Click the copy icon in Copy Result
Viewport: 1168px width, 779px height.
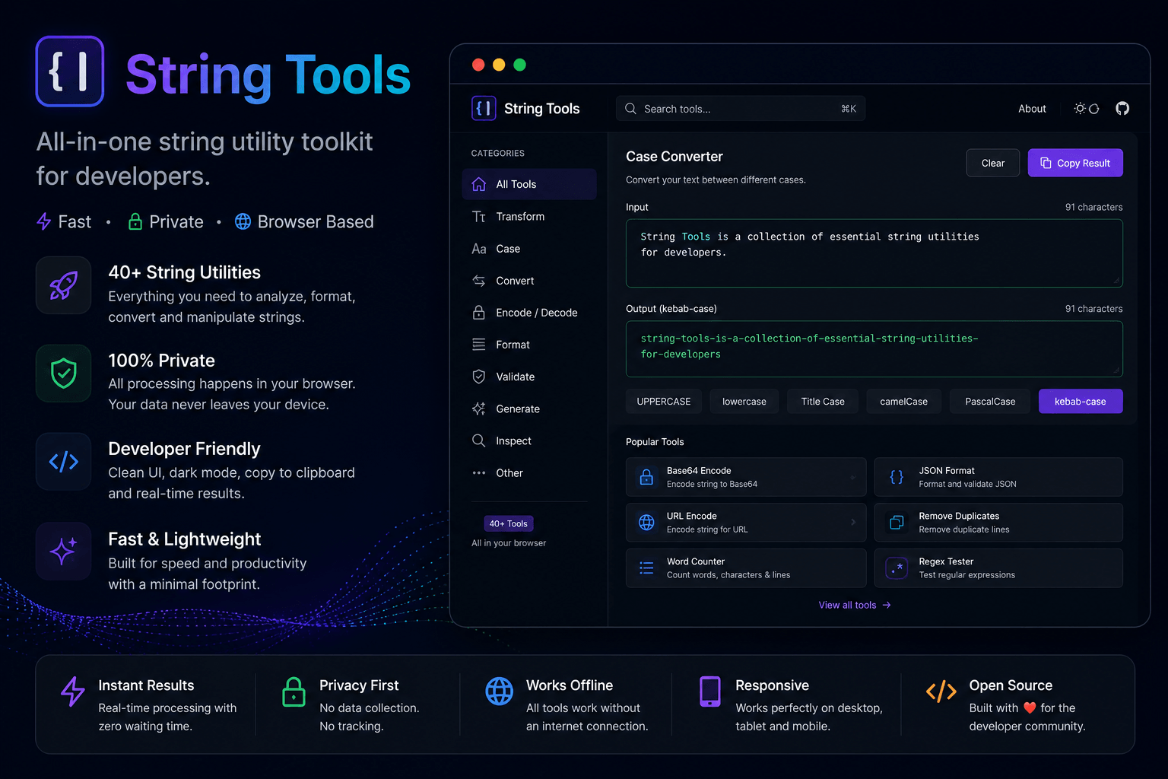click(1046, 163)
